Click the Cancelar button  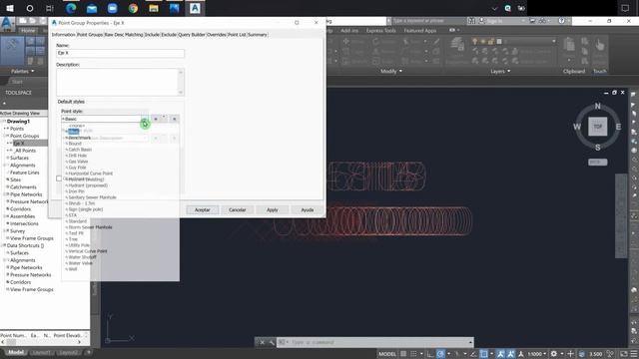(x=238, y=210)
